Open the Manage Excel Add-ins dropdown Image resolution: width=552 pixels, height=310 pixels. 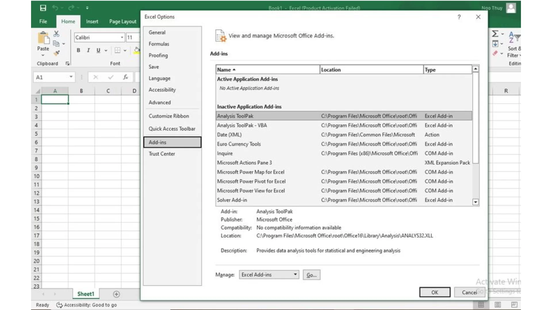[295, 275]
